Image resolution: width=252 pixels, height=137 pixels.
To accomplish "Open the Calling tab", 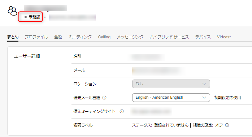I will click(104, 37).
